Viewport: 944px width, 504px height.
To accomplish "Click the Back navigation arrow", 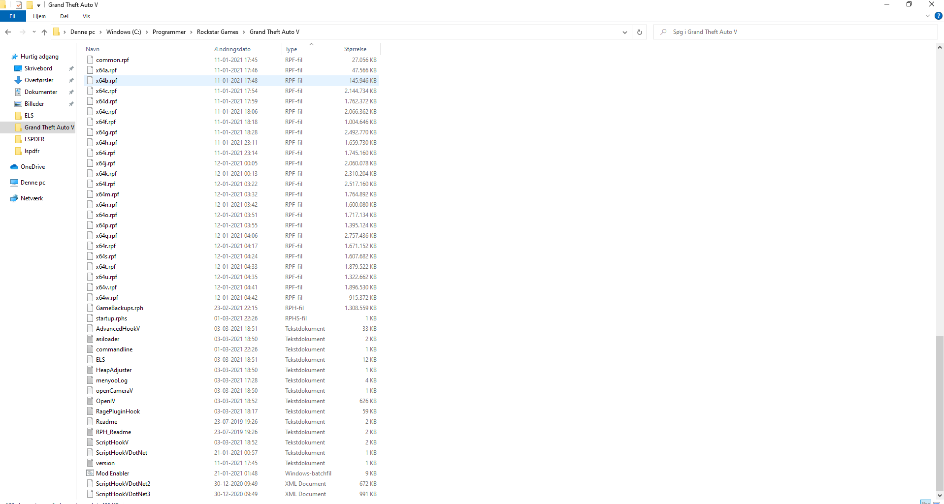I will coord(8,32).
